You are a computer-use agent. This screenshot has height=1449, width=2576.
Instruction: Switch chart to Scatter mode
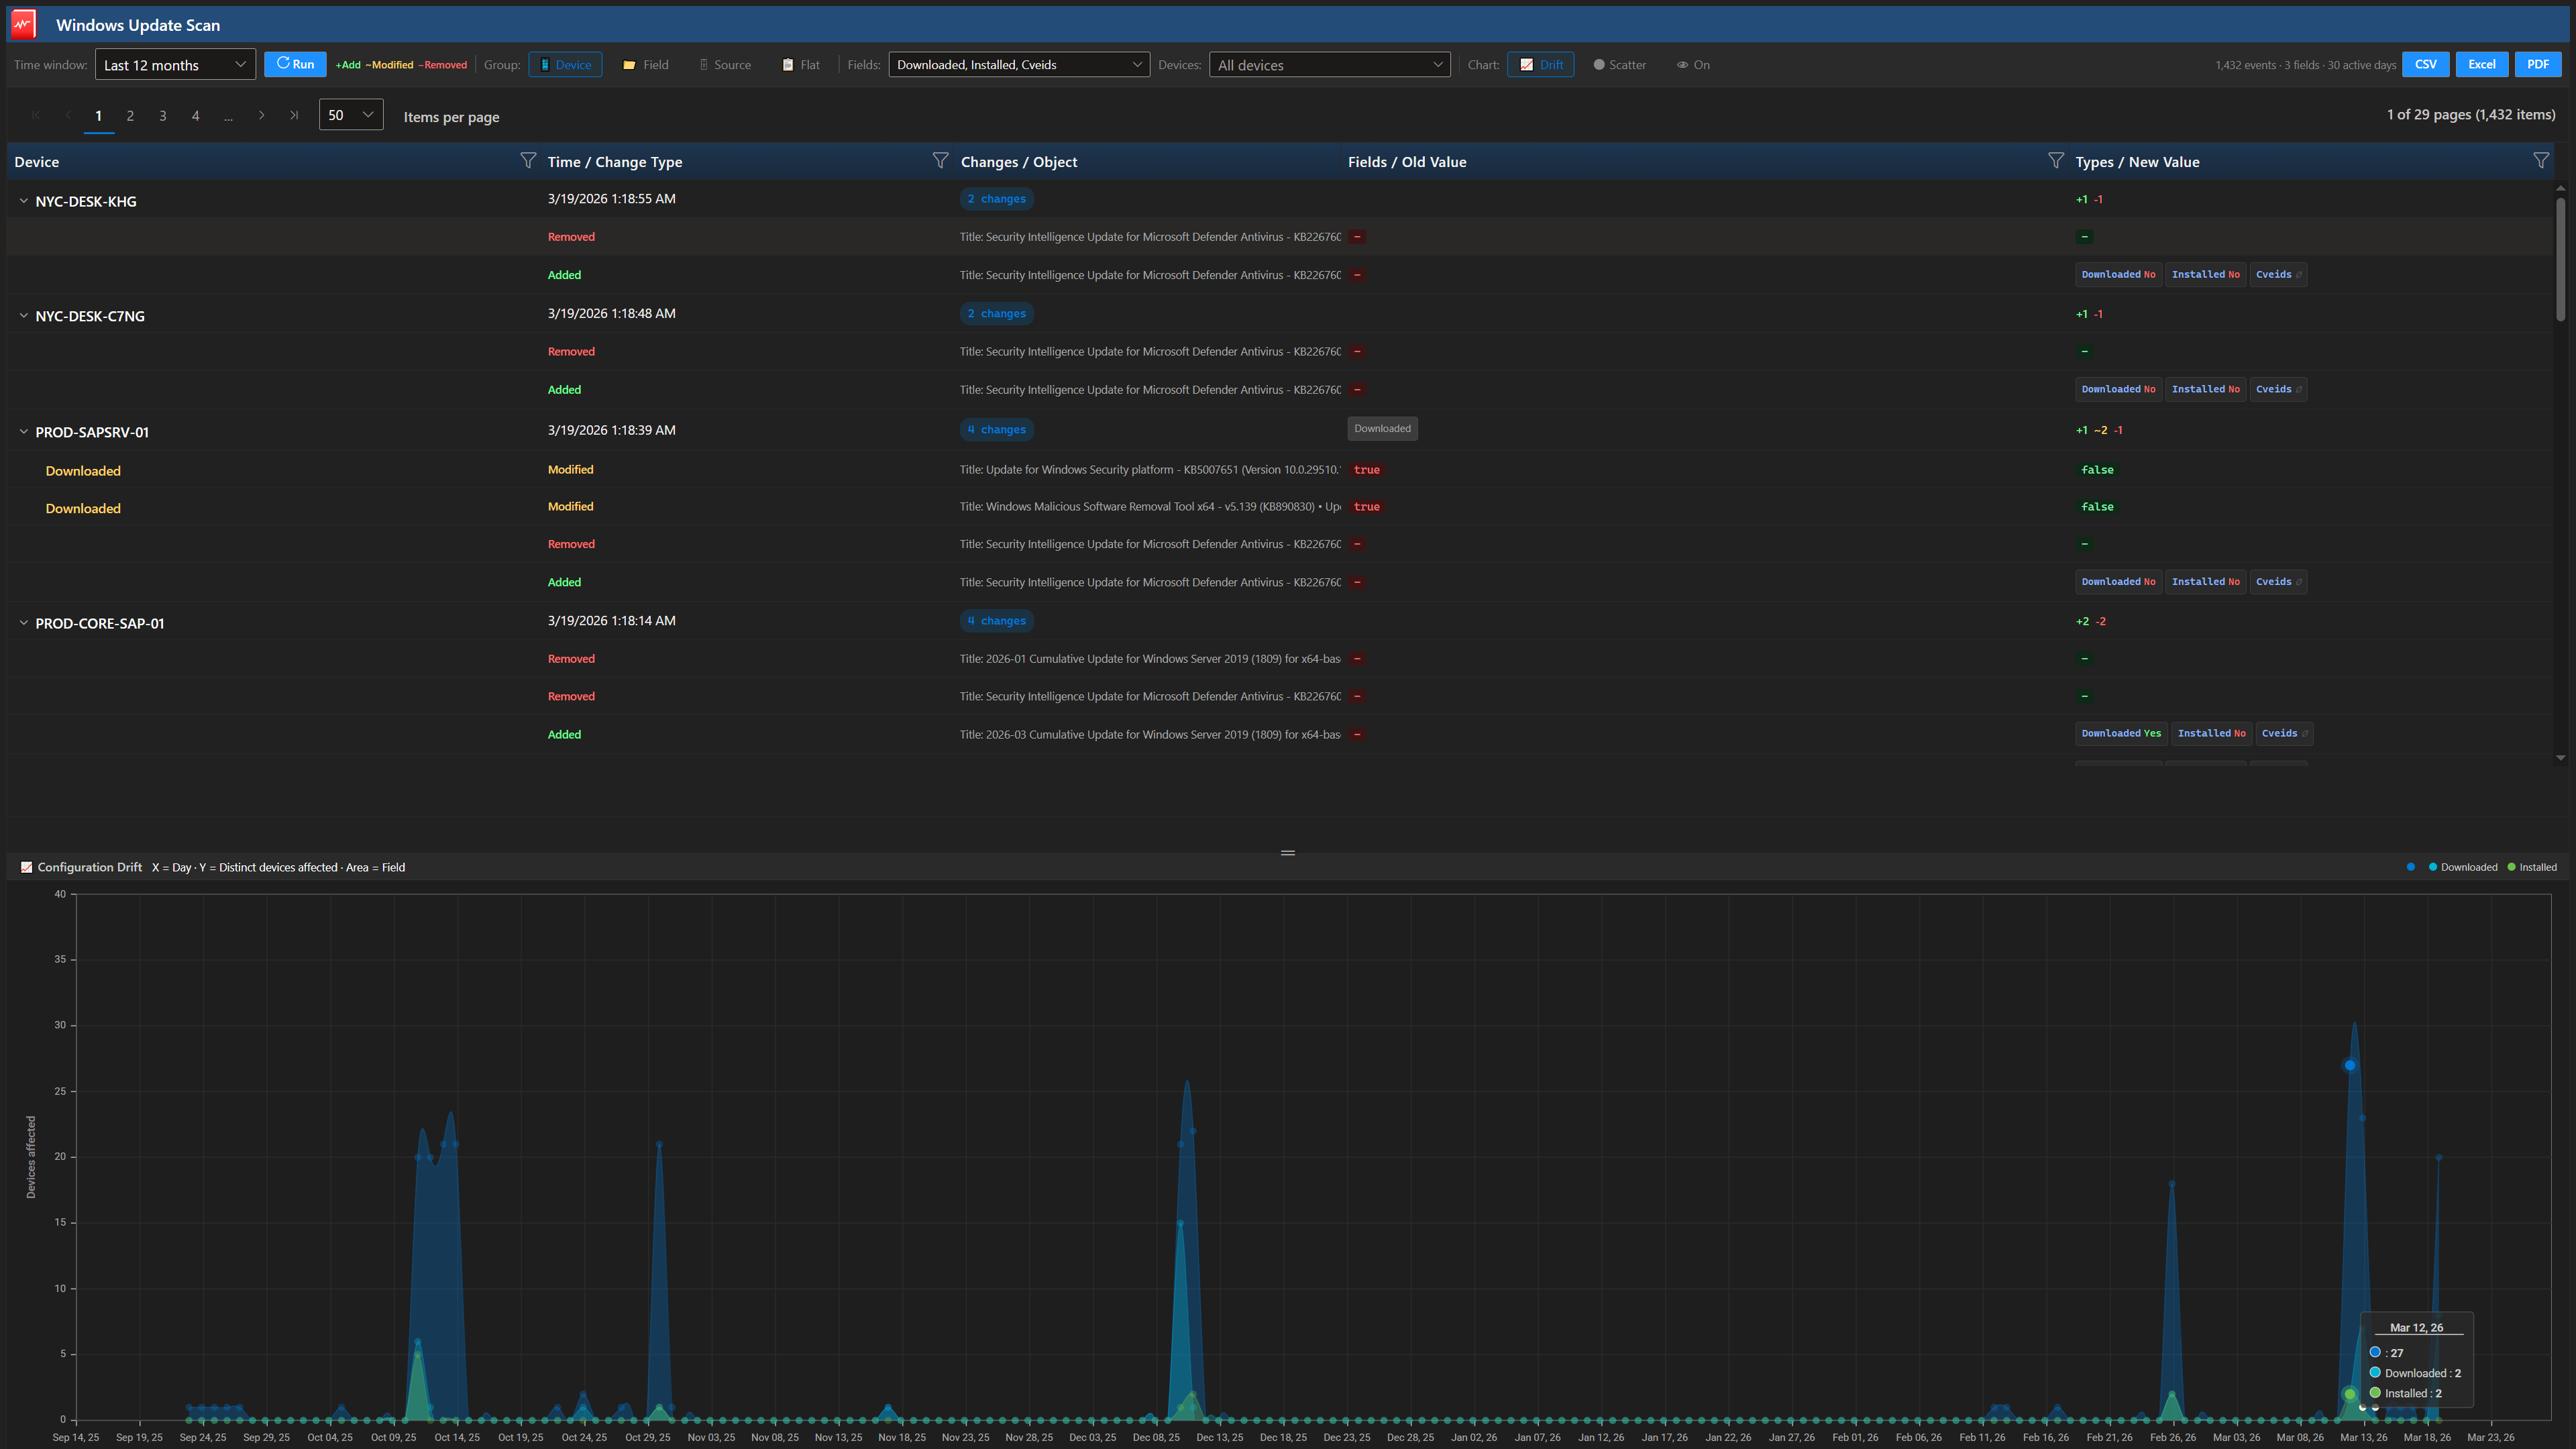pos(1619,65)
